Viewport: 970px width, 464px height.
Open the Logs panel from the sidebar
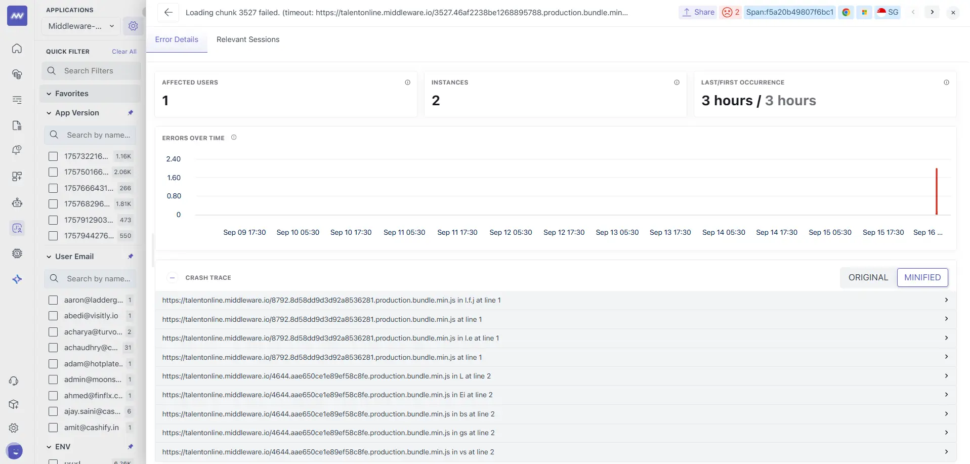pos(17,100)
